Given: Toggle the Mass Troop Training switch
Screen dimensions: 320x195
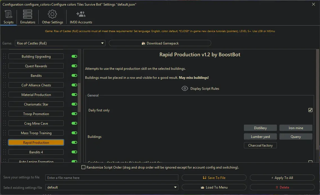Looking at the screenshot, I should (x=74, y=133).
